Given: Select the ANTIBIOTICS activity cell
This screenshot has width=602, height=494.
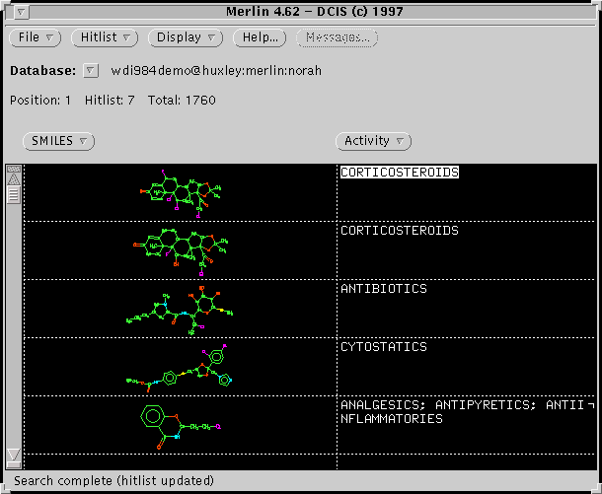Looking at the screenshot, I should tap(383, 289).
